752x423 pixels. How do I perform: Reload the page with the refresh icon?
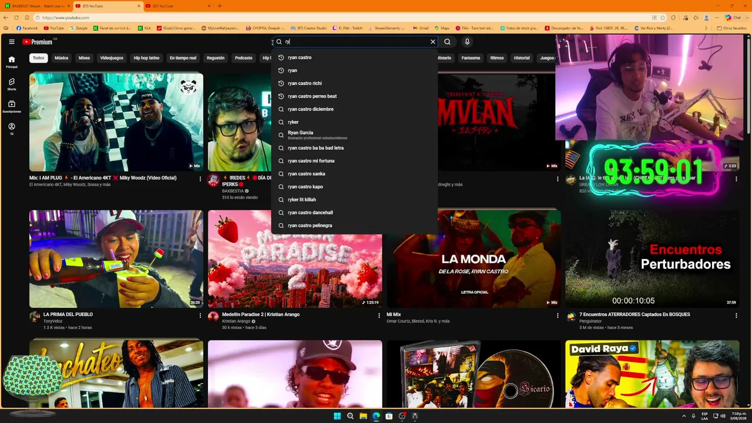pos(16,18)
